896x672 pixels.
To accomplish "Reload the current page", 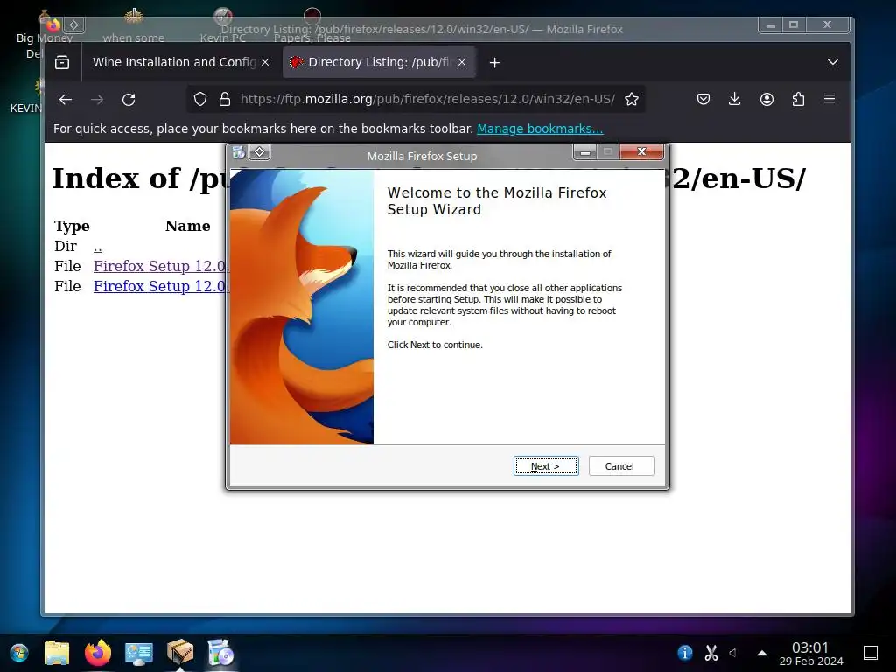I will click(x=129, y=100).
